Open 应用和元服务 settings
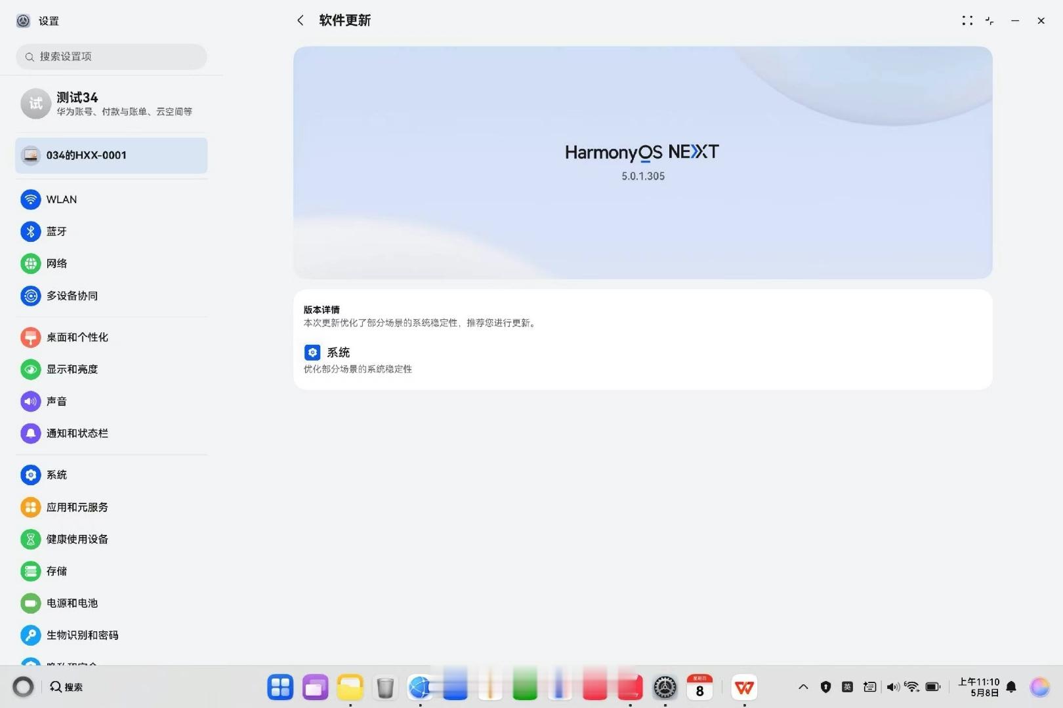The width and height of the screenshot is (1063, 708). [112, 507]
